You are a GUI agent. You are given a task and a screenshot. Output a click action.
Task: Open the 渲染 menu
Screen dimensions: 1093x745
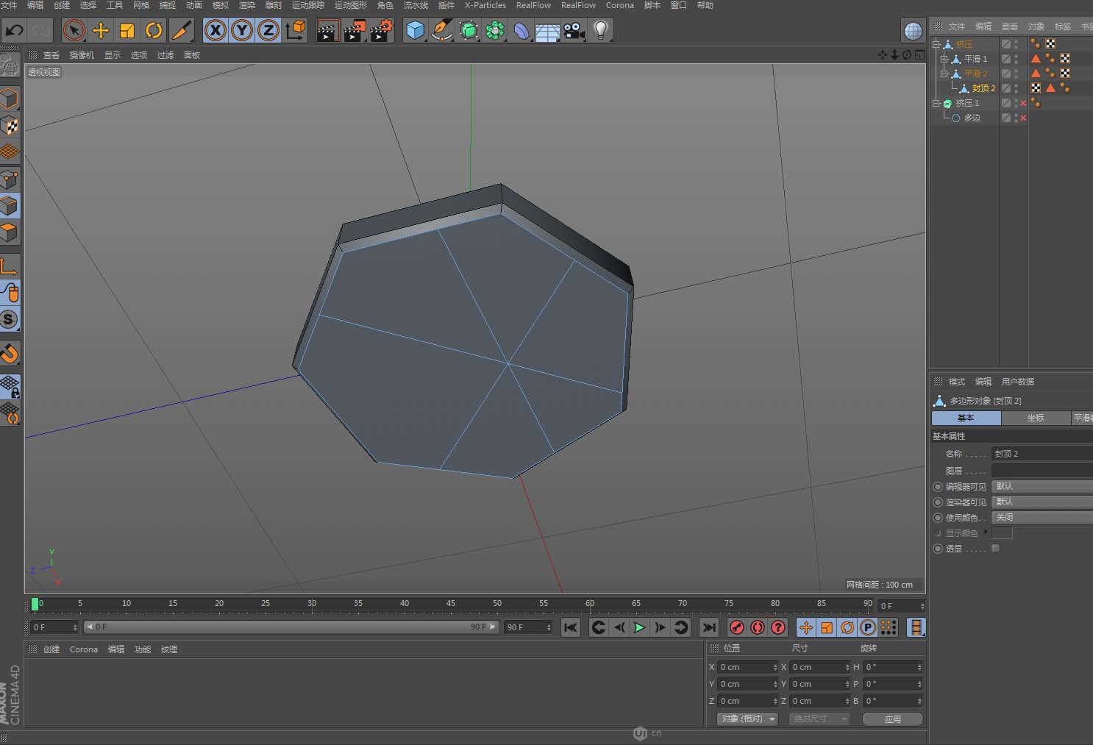coord(247,5)
